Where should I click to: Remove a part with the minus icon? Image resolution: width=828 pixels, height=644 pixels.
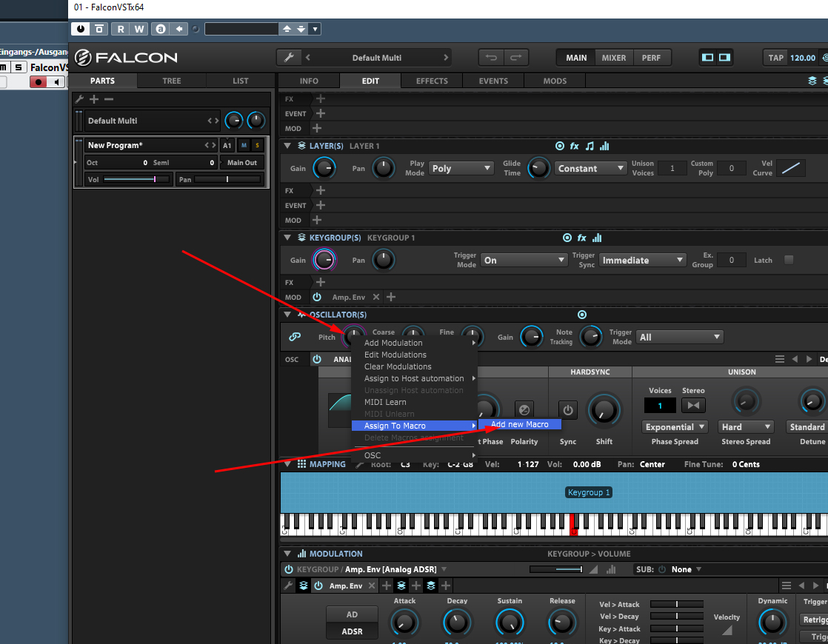109,99
